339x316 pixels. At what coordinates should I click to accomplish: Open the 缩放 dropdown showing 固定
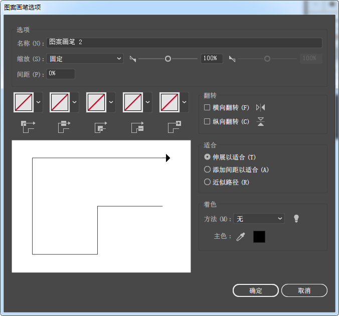coord(85,59)
